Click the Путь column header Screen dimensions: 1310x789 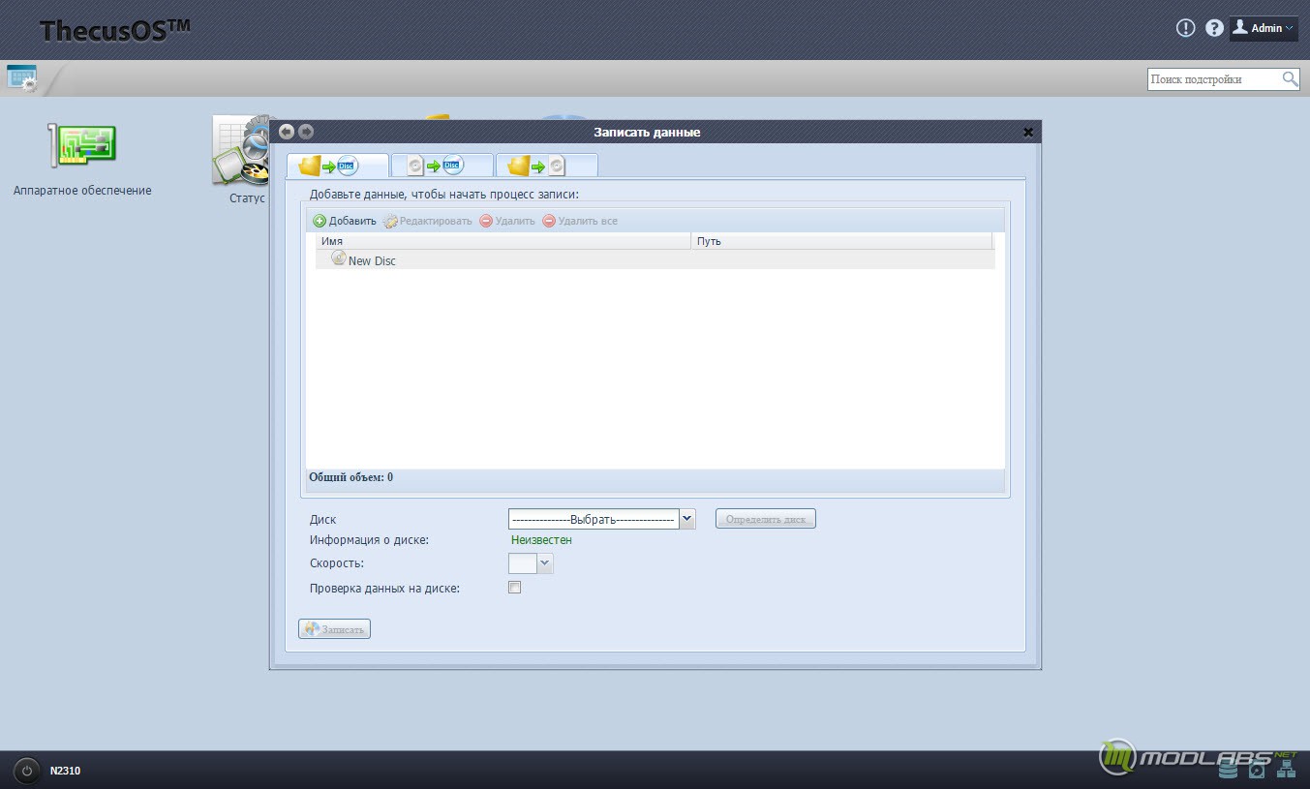point(842,241)
